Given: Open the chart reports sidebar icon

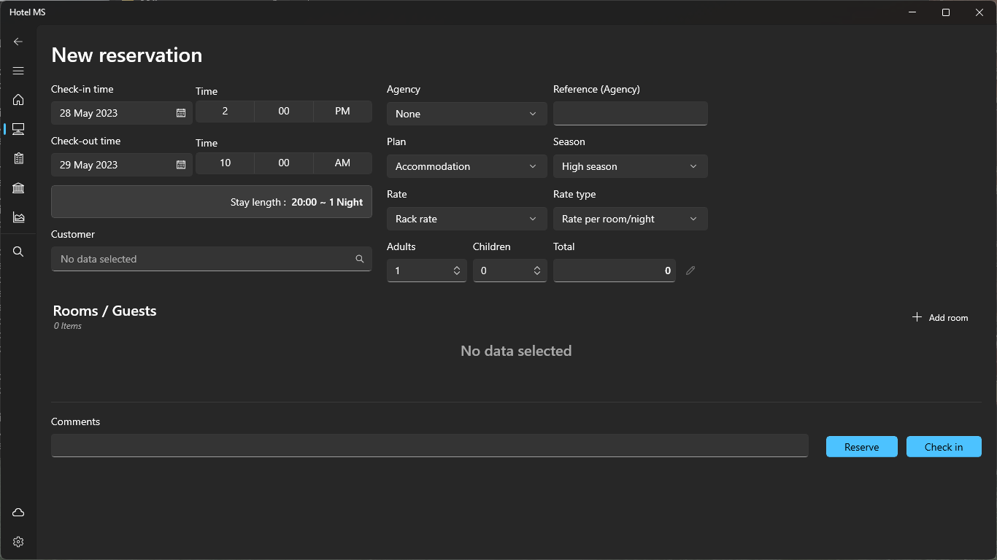Looking at the screenshot, I should pyautogui.click(x=18, y=217).
